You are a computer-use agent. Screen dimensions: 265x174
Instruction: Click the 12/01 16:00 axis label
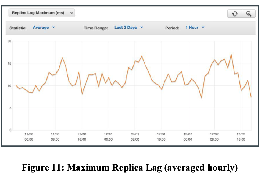click(x=161, y=137)
